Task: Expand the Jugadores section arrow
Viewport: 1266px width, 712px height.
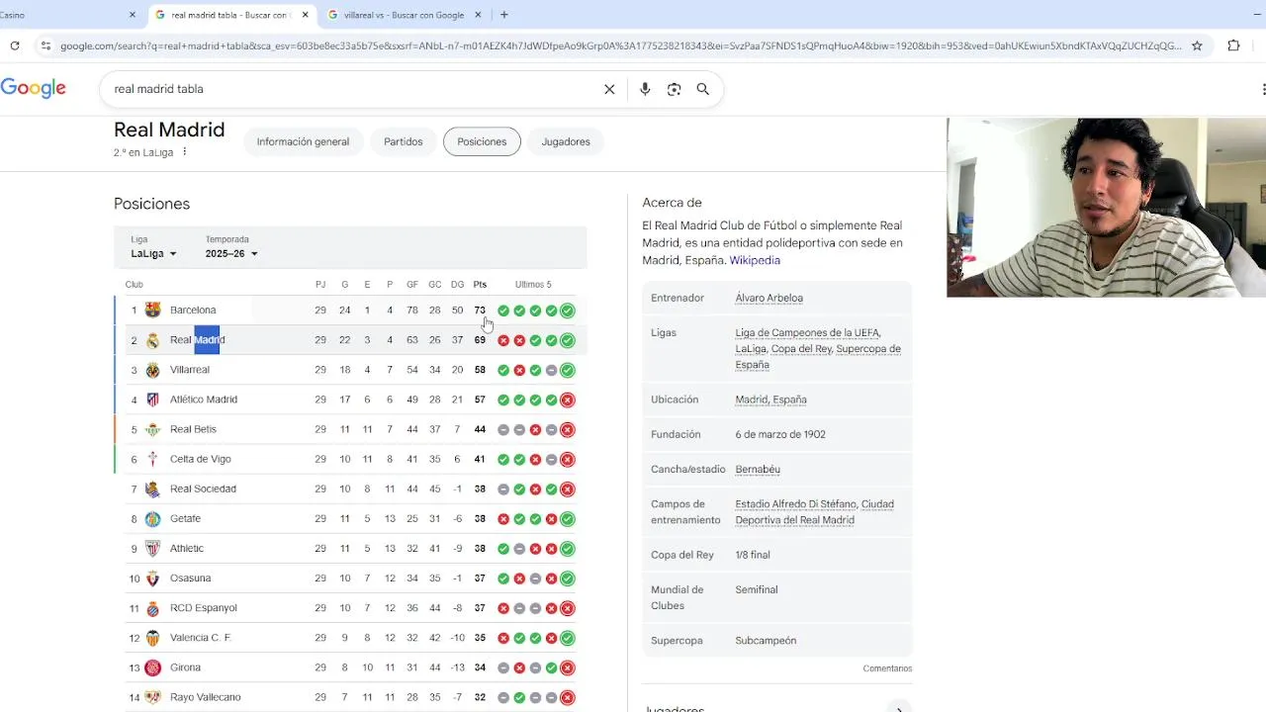Action: (x=899, y=708)
